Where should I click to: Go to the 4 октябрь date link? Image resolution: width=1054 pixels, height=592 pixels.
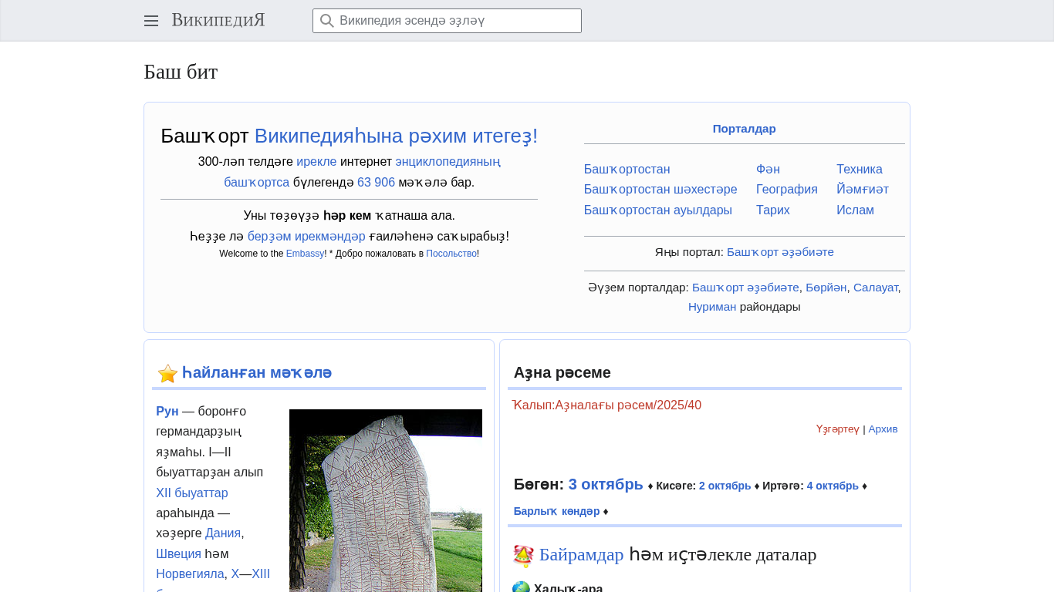point(832,486)
